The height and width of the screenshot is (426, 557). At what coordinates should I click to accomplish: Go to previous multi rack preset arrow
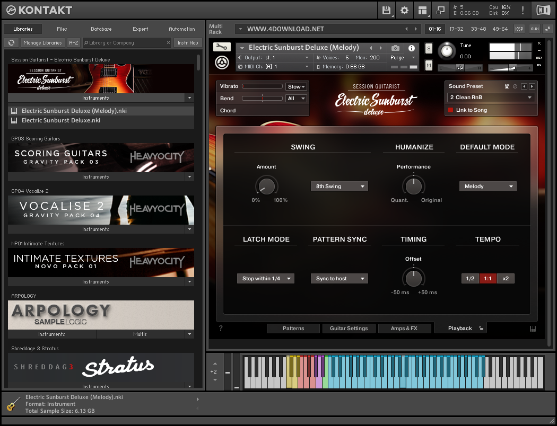pos(407,29)
